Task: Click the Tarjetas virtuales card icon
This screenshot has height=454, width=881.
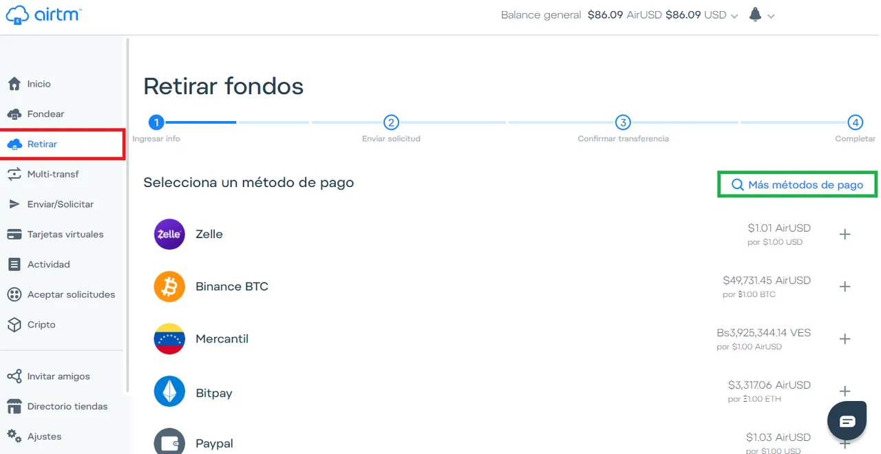Action: coord(14,235)
